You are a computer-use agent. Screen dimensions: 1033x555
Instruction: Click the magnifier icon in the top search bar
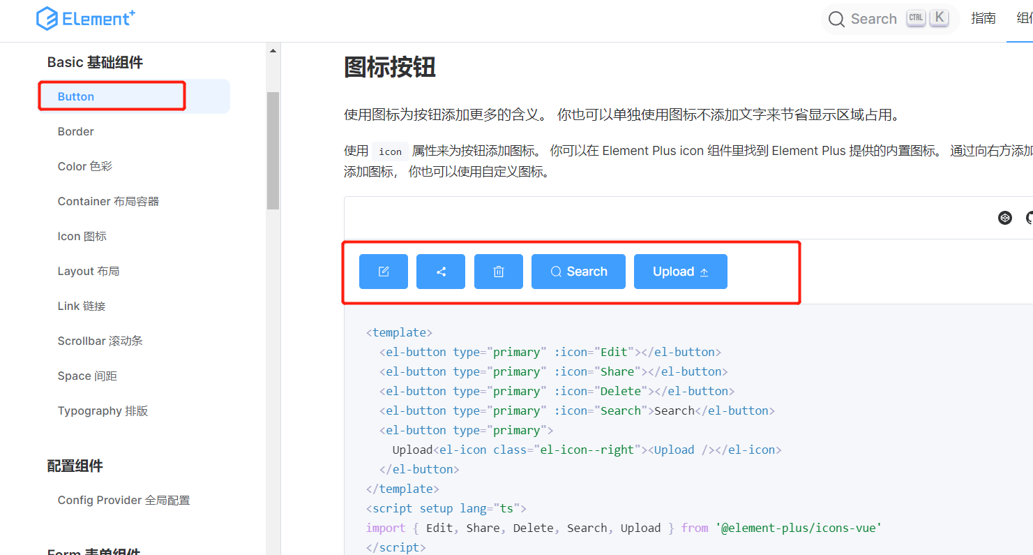(836, 18)
